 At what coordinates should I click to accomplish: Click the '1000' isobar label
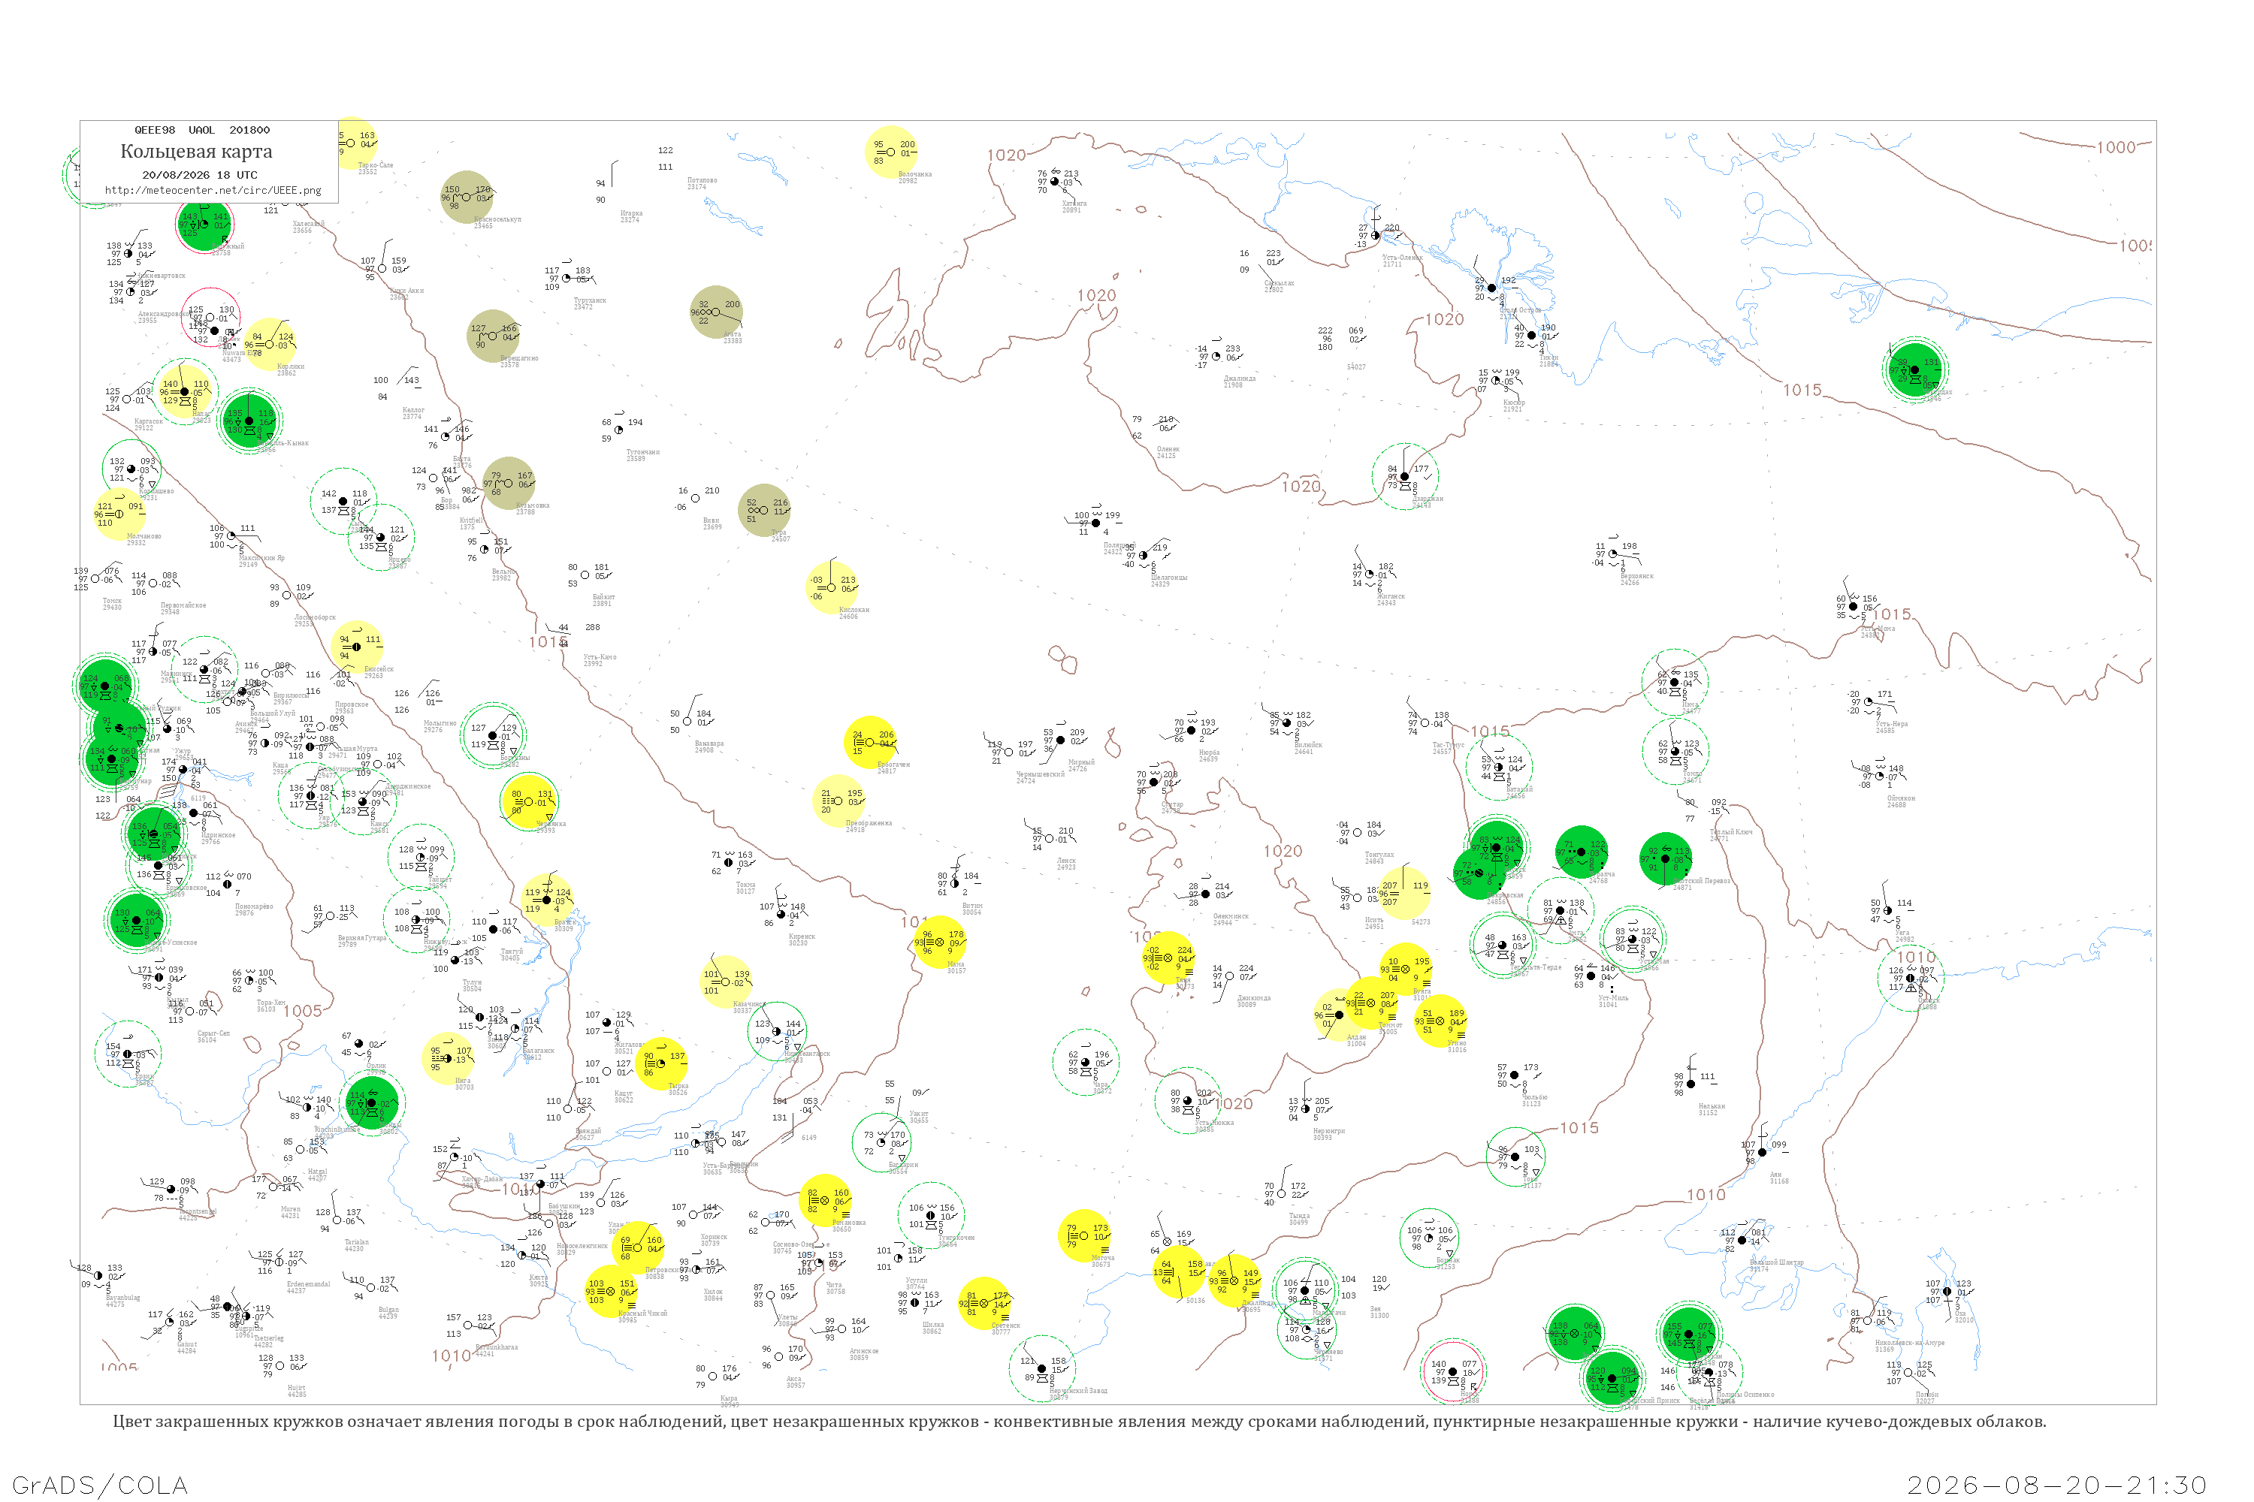click(x=2116, y=147)
